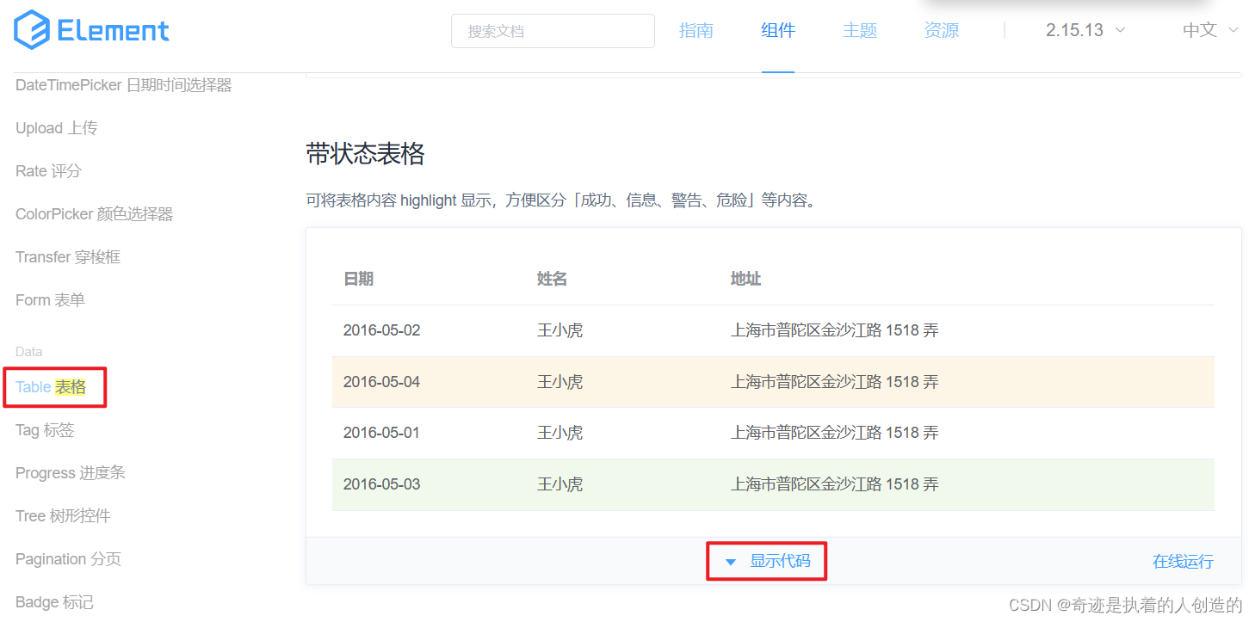Switch to the 组件 tab
The image size is (1255, 622).
coord(778,30)
